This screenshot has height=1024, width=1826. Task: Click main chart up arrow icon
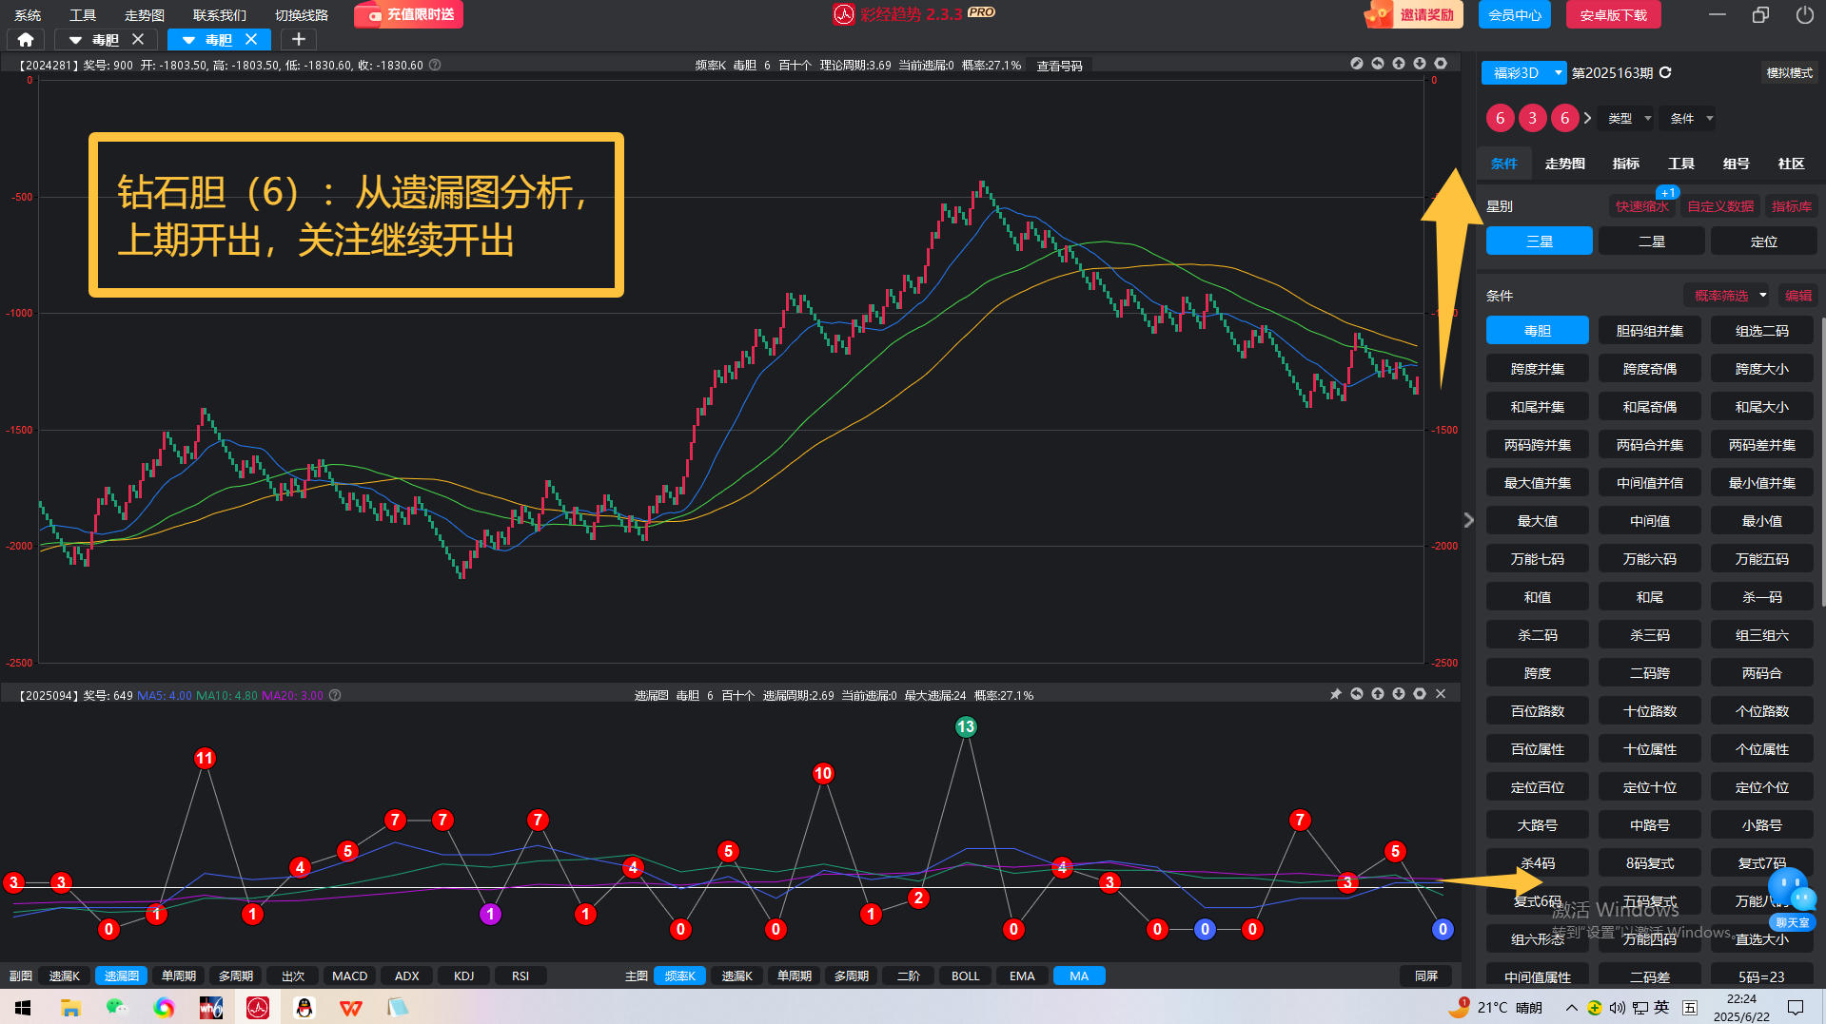[1399, 64]
